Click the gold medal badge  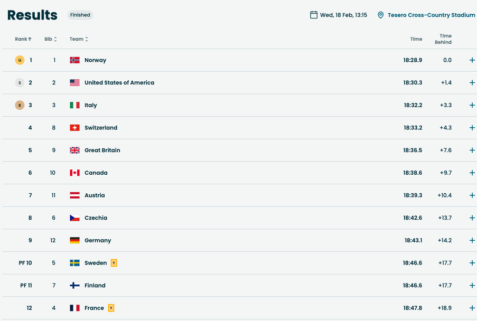point(20,60)
